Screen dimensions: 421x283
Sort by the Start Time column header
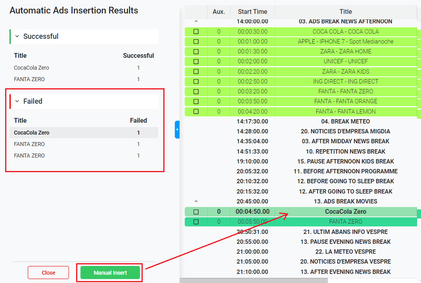pos(253,12)
